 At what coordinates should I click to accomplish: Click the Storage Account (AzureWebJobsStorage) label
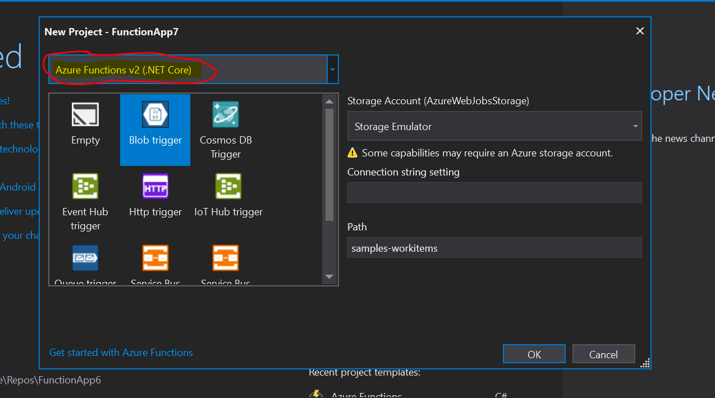click(x=438, y=101)
